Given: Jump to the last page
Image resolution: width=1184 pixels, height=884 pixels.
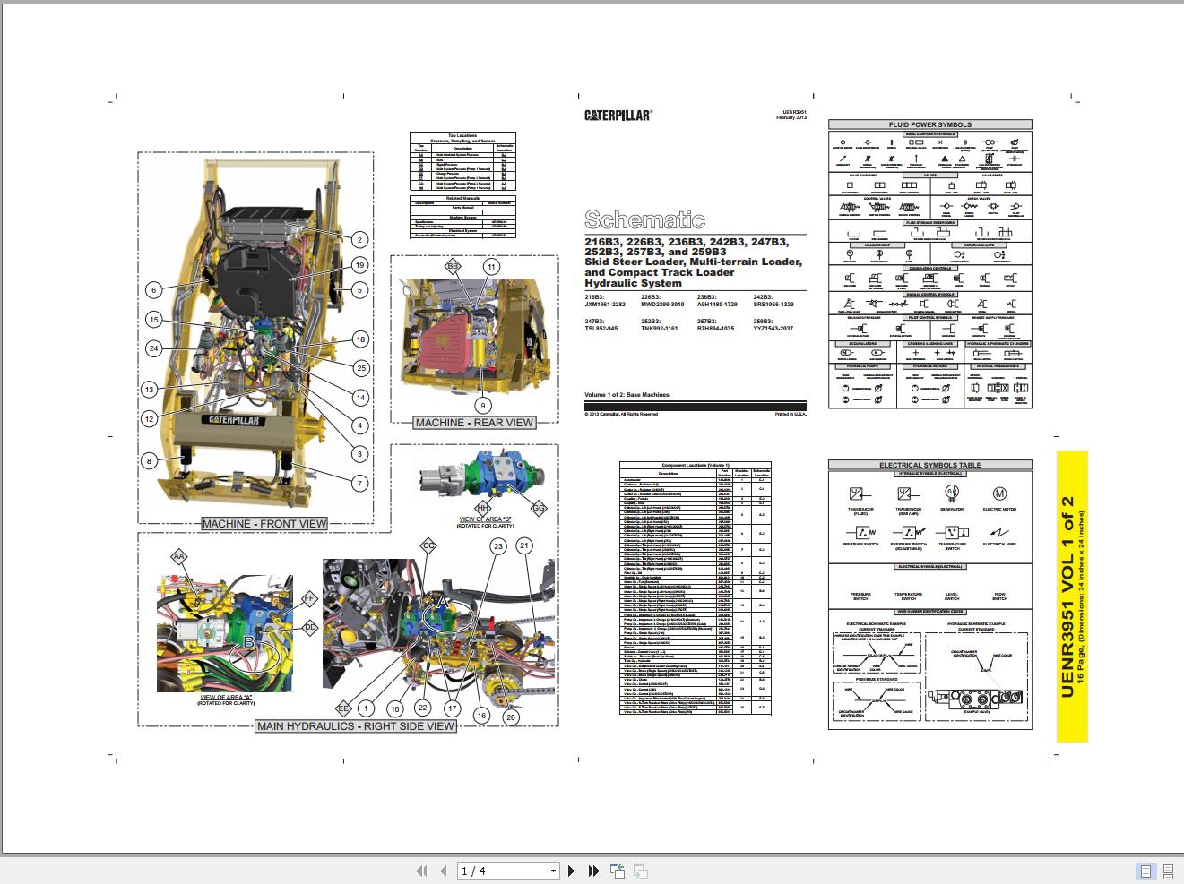Looking at the screenshot, I should (x=592, y=870).
